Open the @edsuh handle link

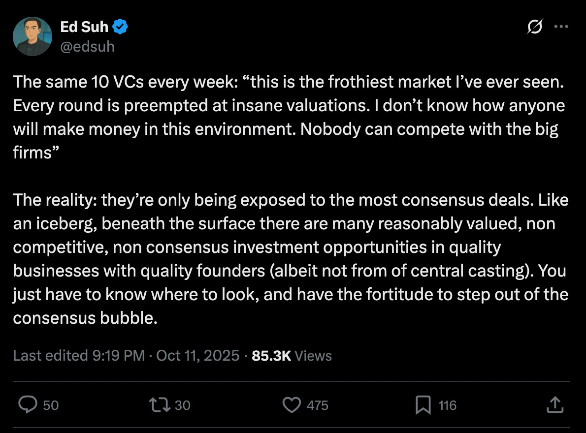(x=87, y=46)
